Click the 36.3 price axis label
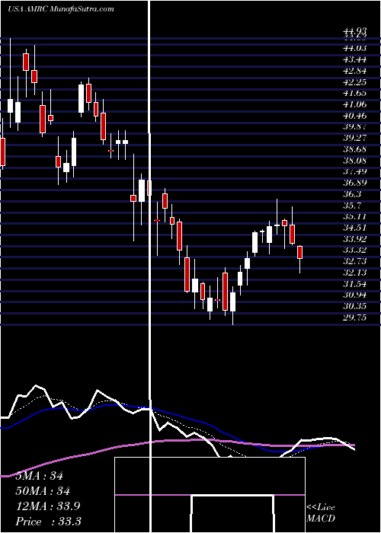 point(352,194)
